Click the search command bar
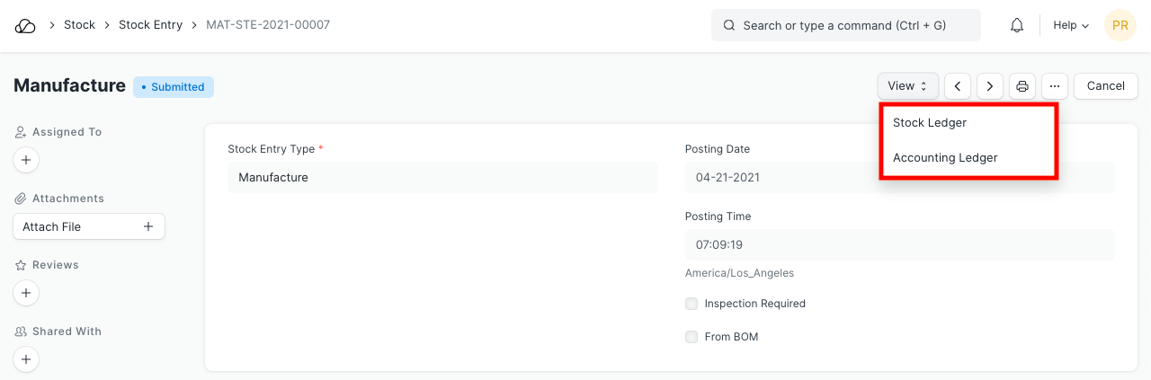Screen dimensions: 1151x380 [x=845, y=26]
